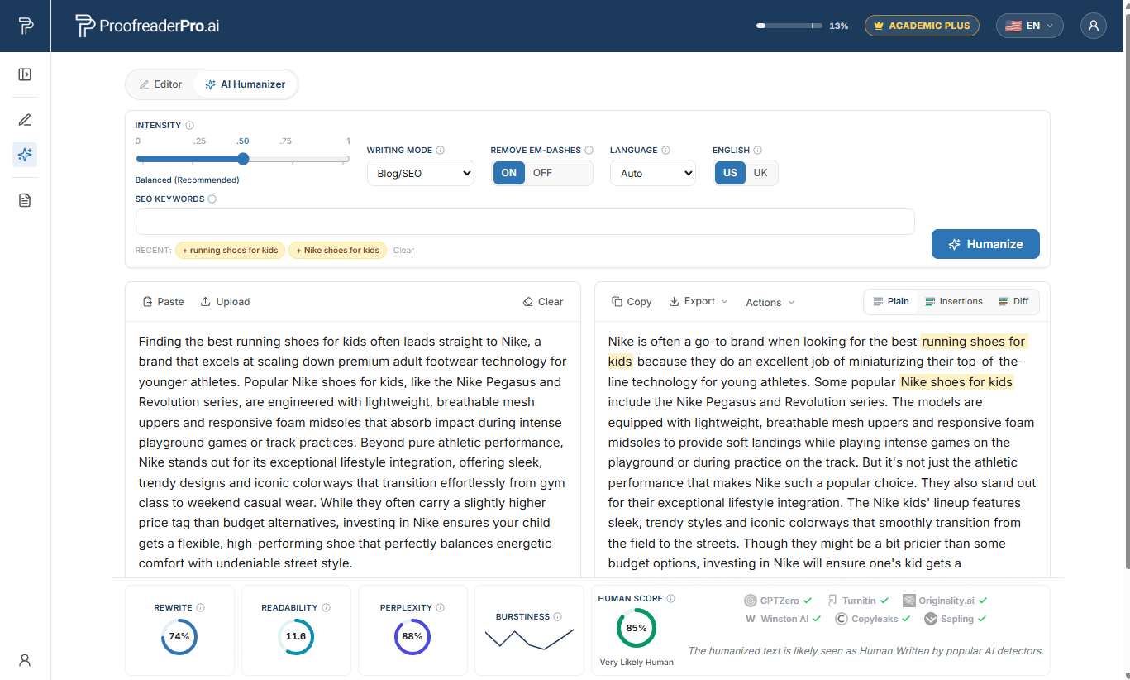
Task: Toggle the sidebar panel icon
Action: pos(25,74)
